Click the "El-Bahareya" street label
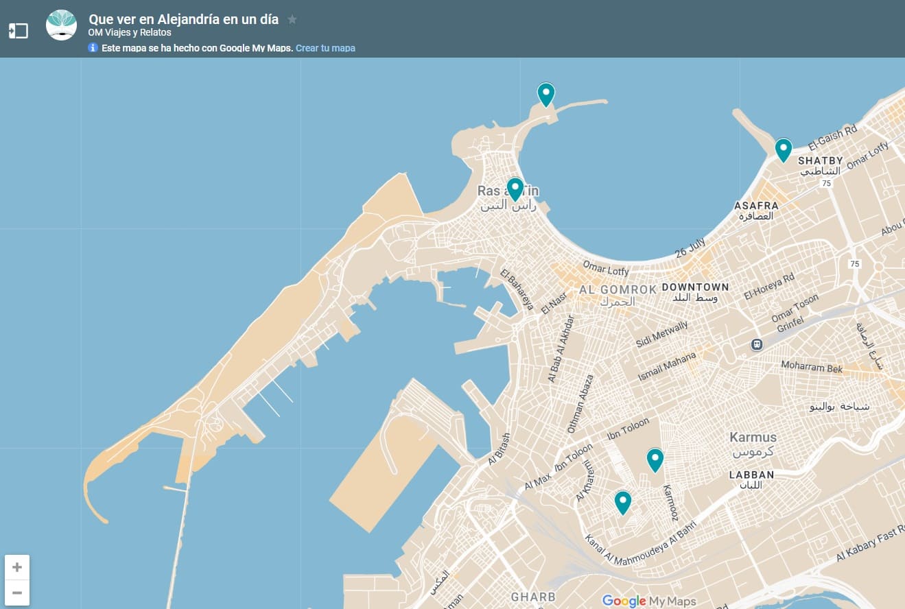905x609 pixels. (517, 289)
